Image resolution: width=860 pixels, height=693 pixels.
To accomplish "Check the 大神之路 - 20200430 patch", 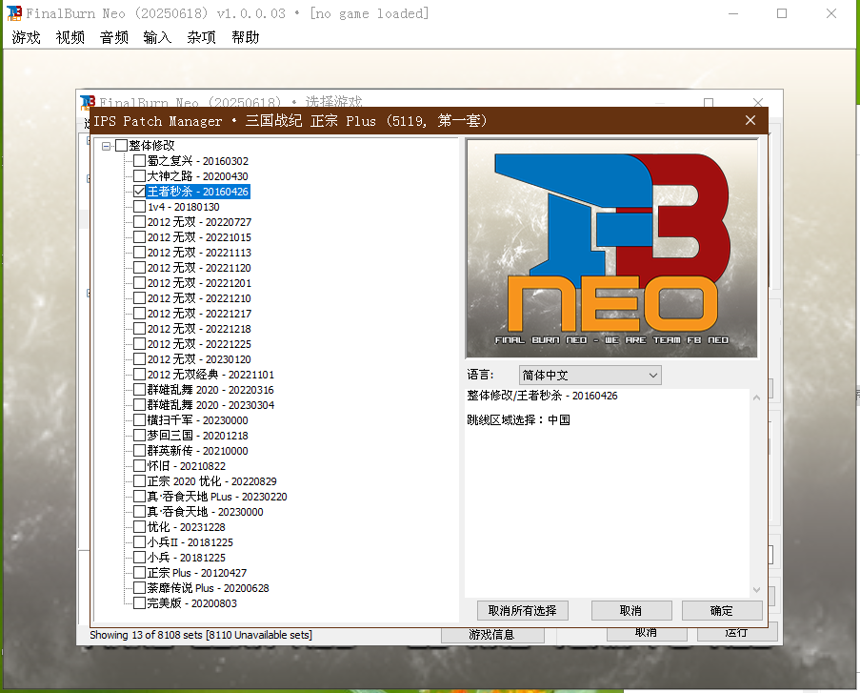I will pyautogui.click(x=139, y=176).
